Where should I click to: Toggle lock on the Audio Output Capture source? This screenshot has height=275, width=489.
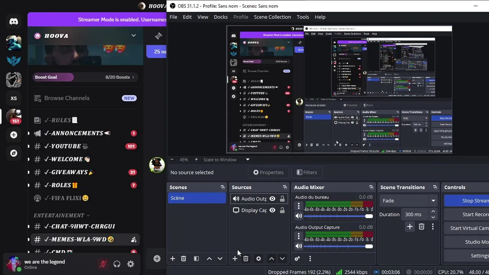pyautogui.click(x=282, y=199)
